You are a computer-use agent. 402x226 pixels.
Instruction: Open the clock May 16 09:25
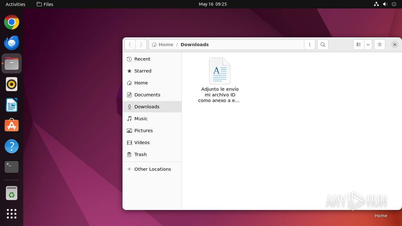tap(213, 4)
